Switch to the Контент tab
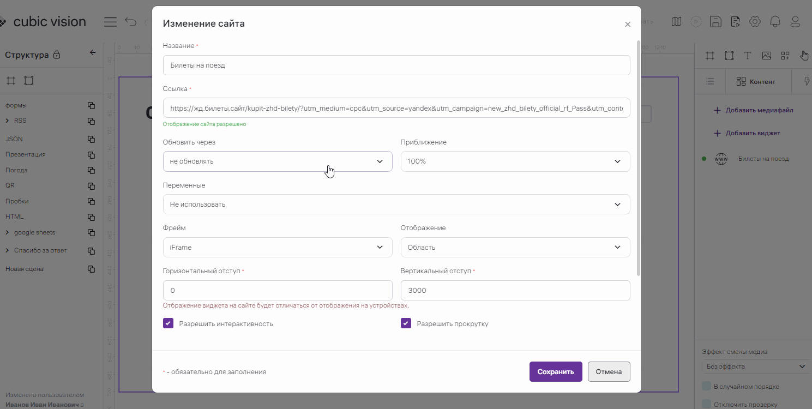Screen dimensions: 812x409 (x=756, y=82)
